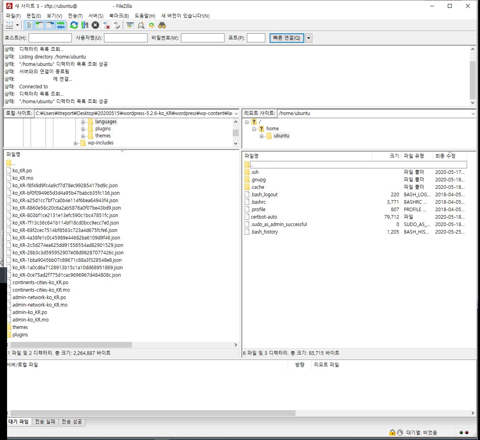The width and height of the screenshot is (480, 440).
Task: Click the 빠른 연결 button
Action: point(287,38)
